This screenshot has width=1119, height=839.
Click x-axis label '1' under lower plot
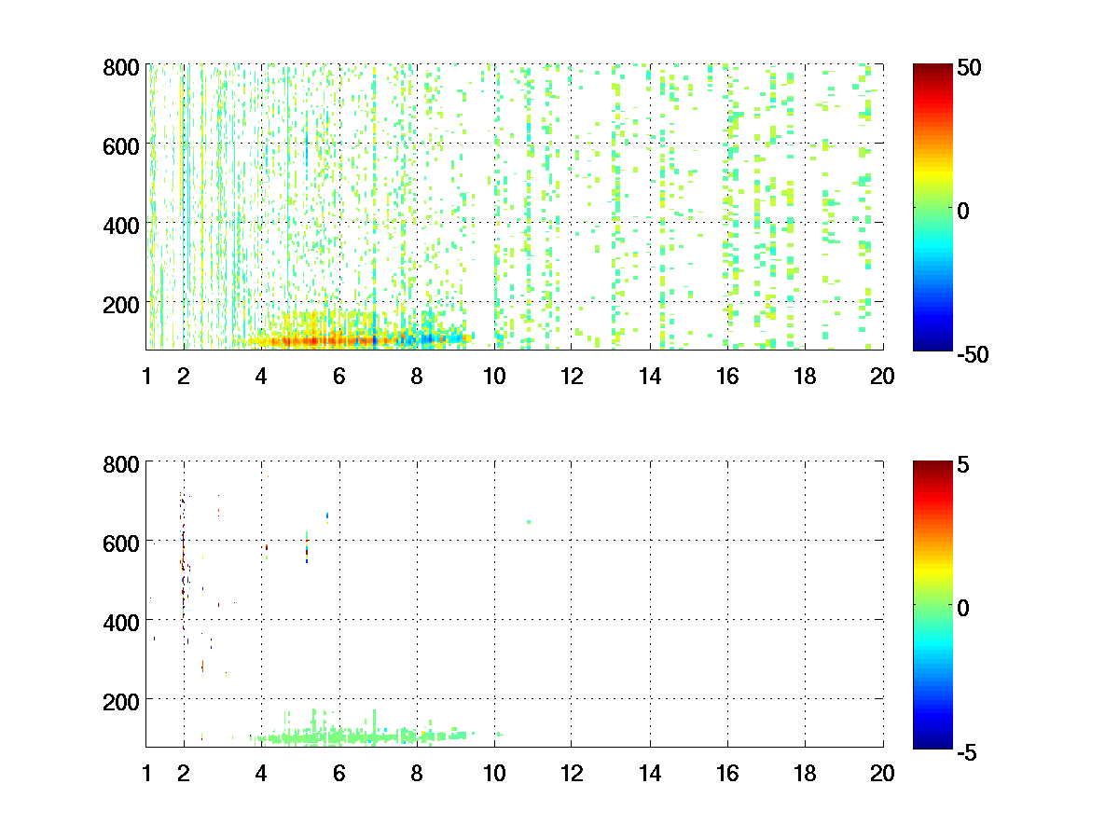(146, 773)
